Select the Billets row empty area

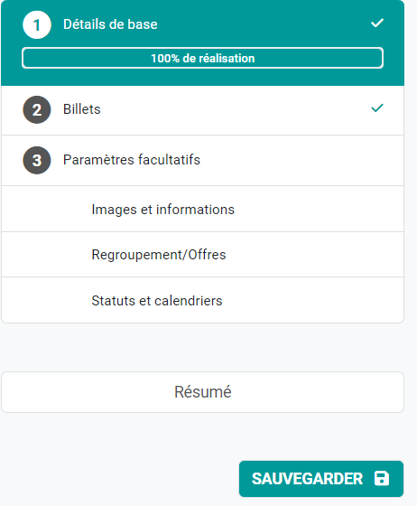point(236,109)
